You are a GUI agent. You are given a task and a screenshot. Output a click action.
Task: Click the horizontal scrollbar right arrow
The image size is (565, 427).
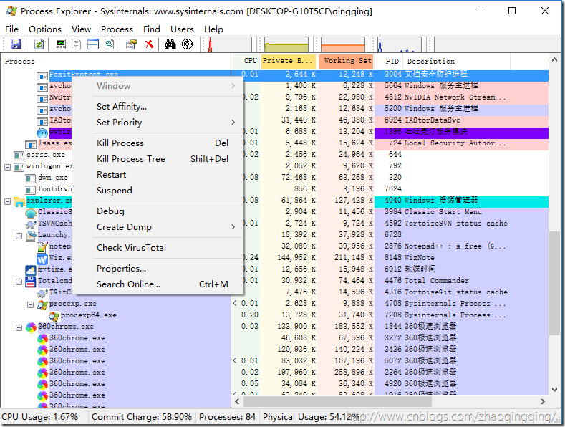click(543, 401)
